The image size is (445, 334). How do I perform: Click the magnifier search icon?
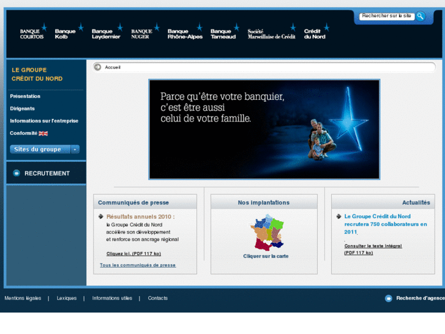tap(421, 16)
